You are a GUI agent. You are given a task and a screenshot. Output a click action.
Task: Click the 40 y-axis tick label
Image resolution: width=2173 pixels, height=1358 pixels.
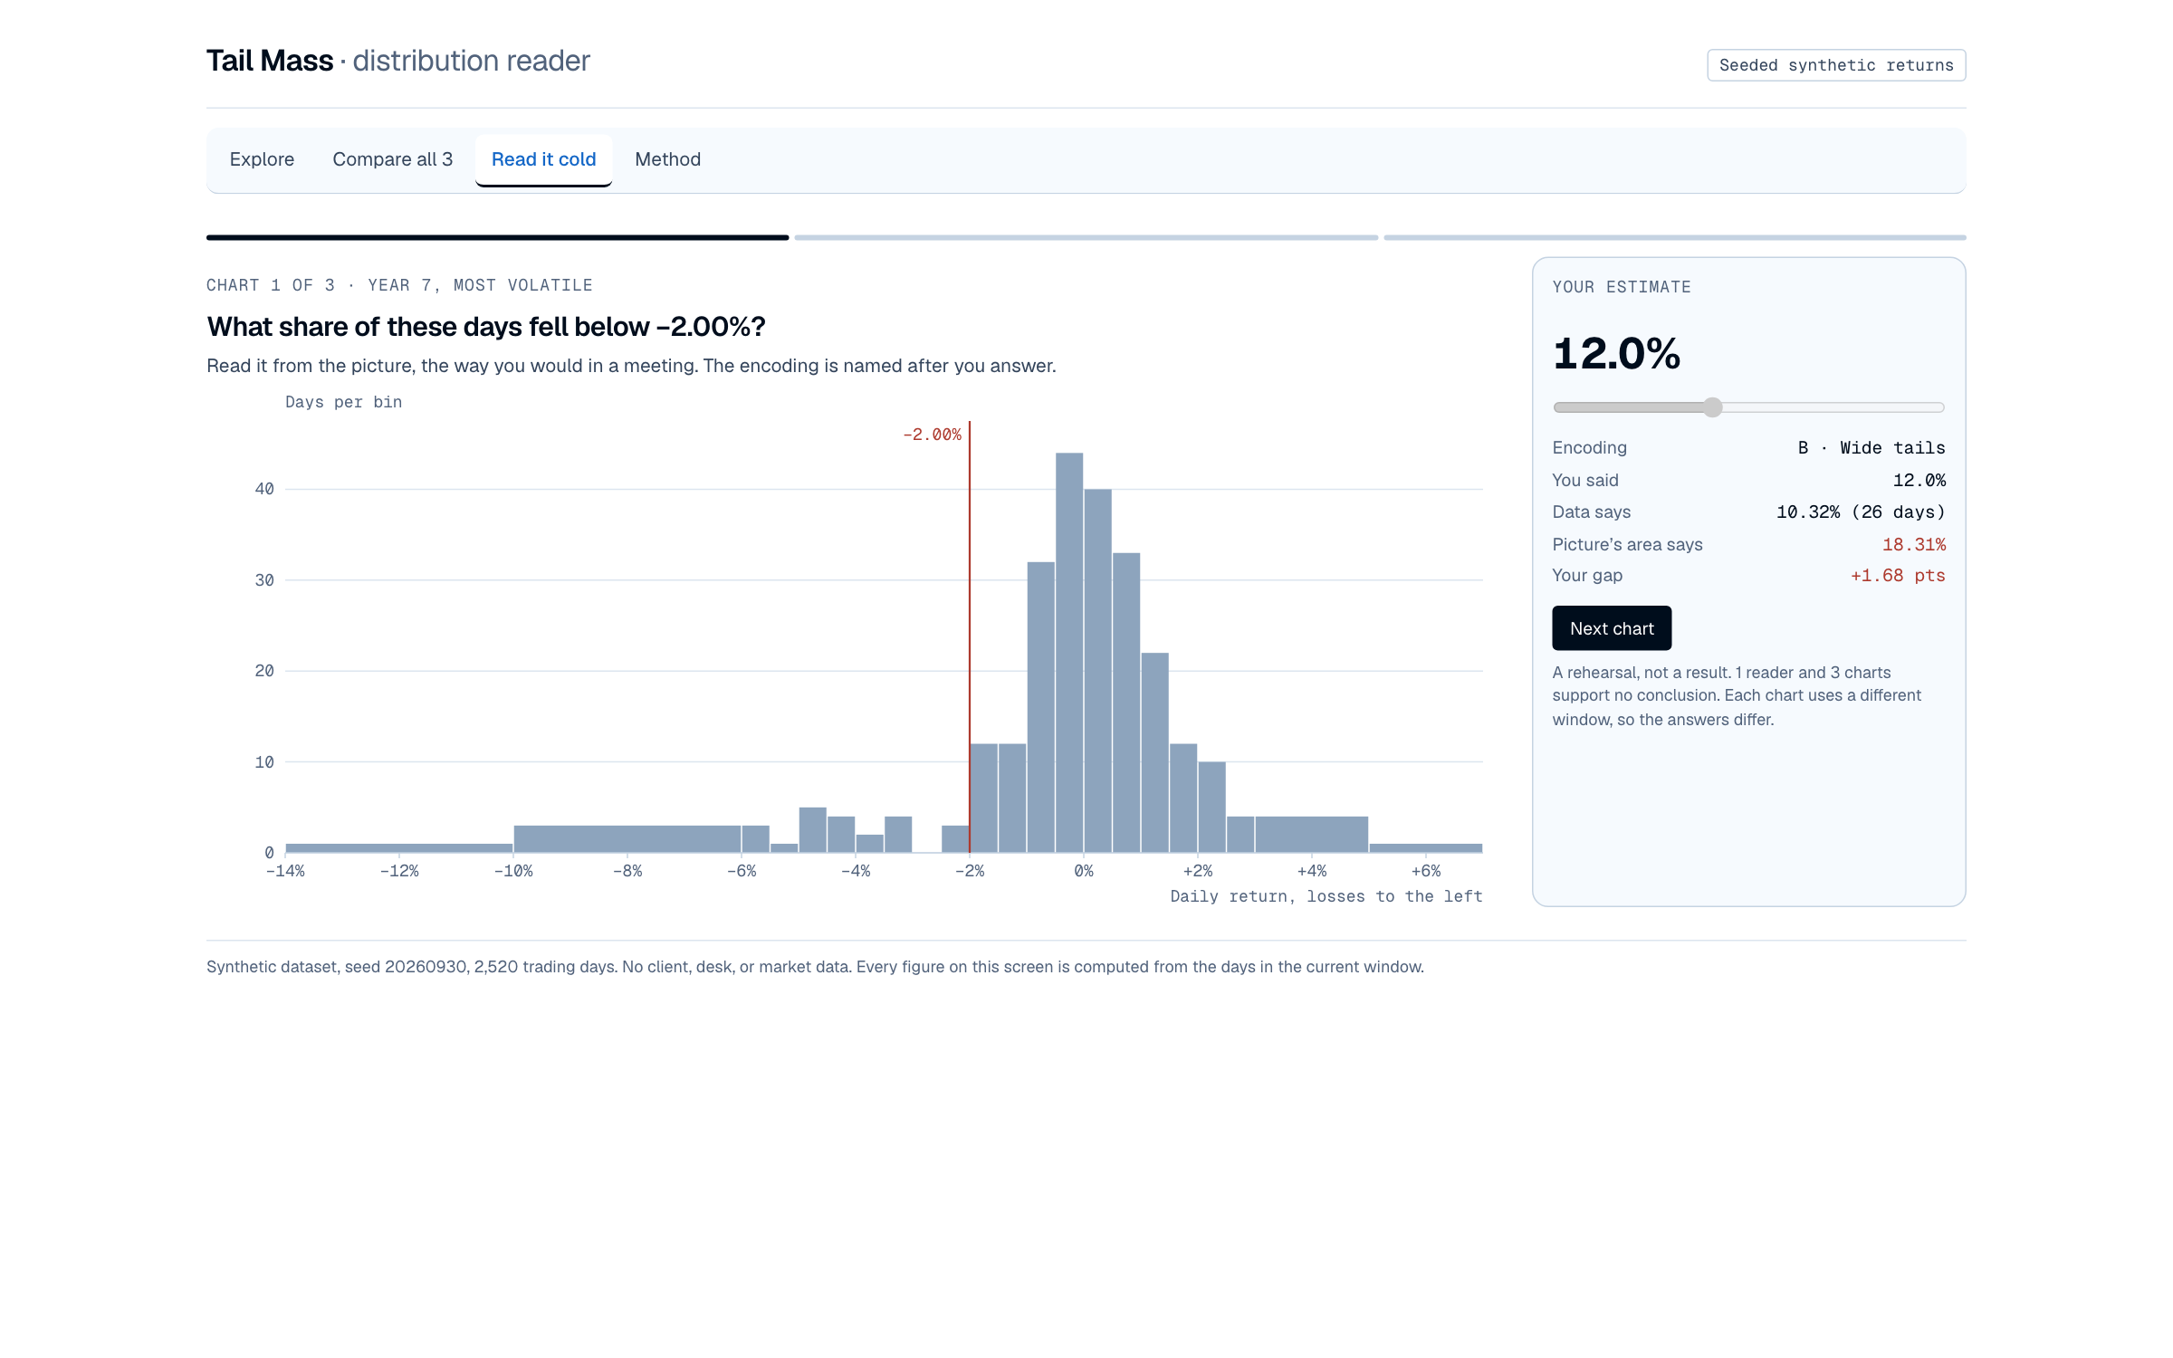coord(264,489)
